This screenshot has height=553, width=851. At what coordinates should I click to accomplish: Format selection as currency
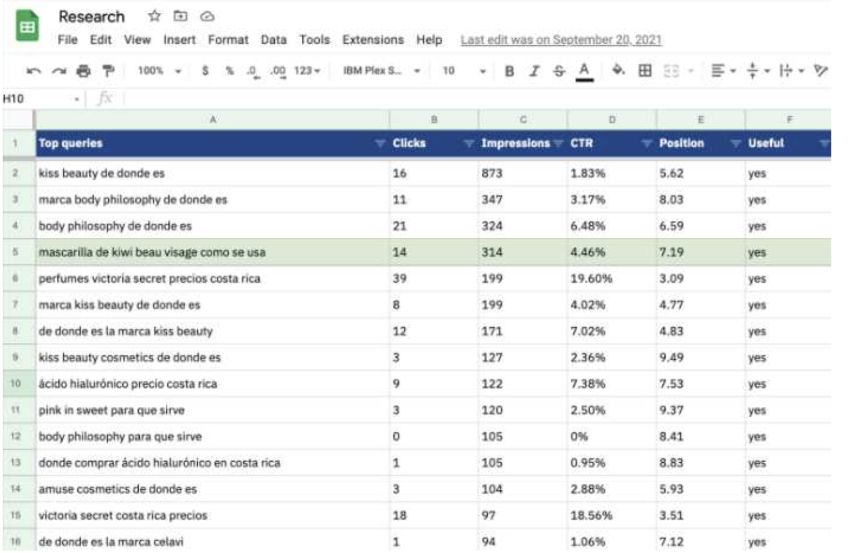(x=205, y=71)
